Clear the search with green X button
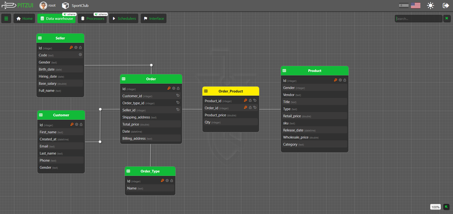 (446, 18)
